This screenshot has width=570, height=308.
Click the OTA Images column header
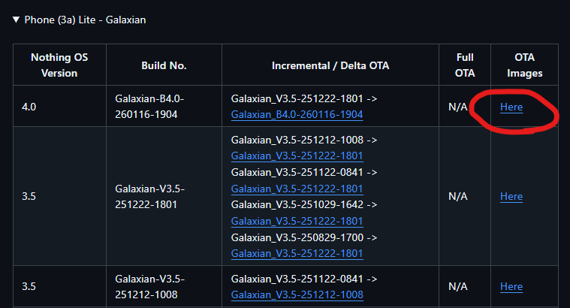pyautogui.click(x=524, y=65)
